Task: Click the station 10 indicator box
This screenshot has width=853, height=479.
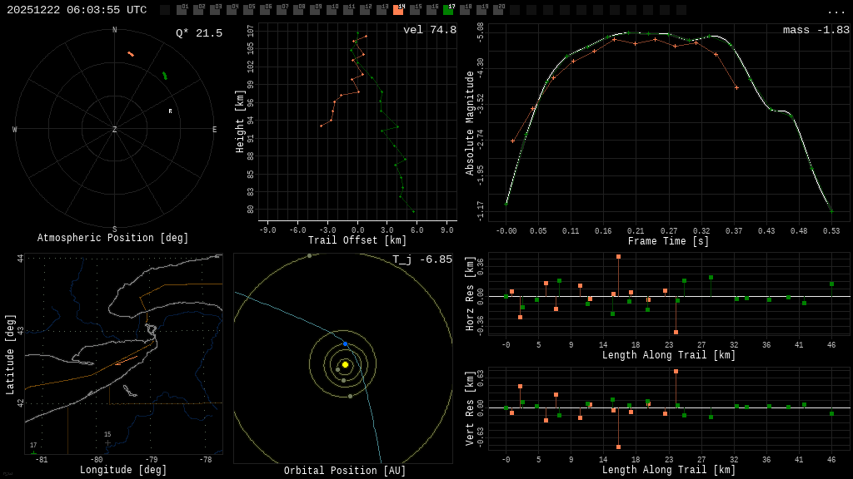Action: point(332,10)
